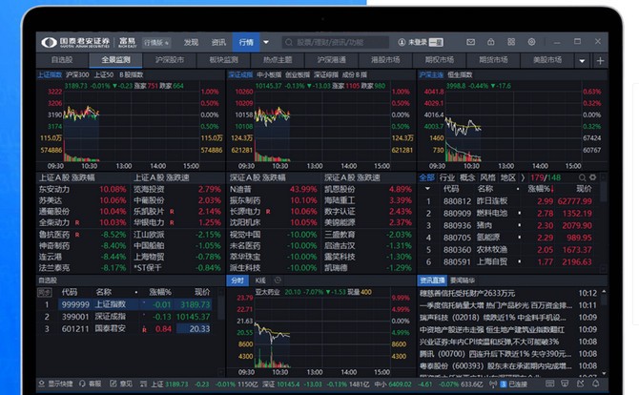Click the index list icon before 上证 in status bar
639x395 pixels.
click(143, 384)
